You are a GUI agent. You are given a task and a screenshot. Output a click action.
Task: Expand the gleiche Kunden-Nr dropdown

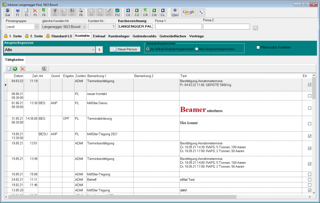(84, 27)
